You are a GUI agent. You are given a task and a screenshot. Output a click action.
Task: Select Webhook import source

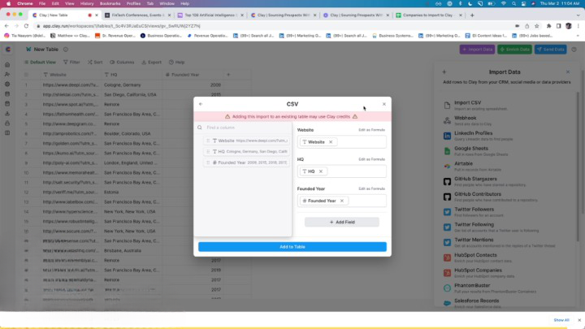pos(507,120)
